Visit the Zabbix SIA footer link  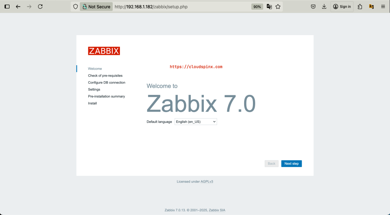[217, 210]
